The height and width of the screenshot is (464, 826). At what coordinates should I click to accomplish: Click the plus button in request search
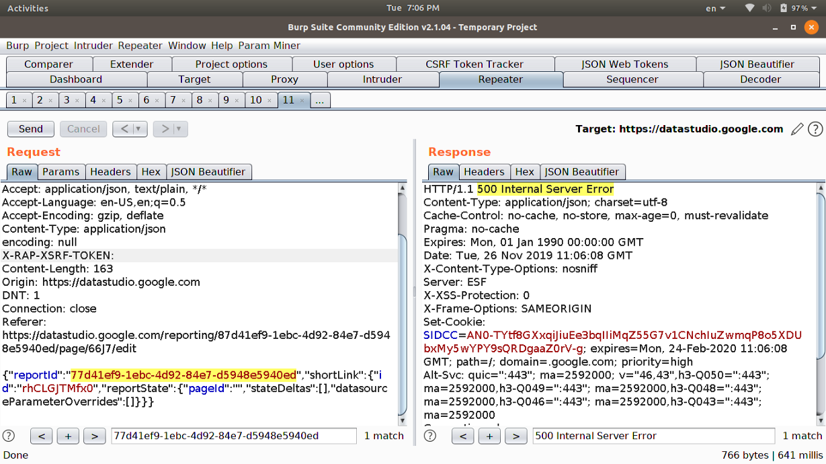[x=68, y=436]
